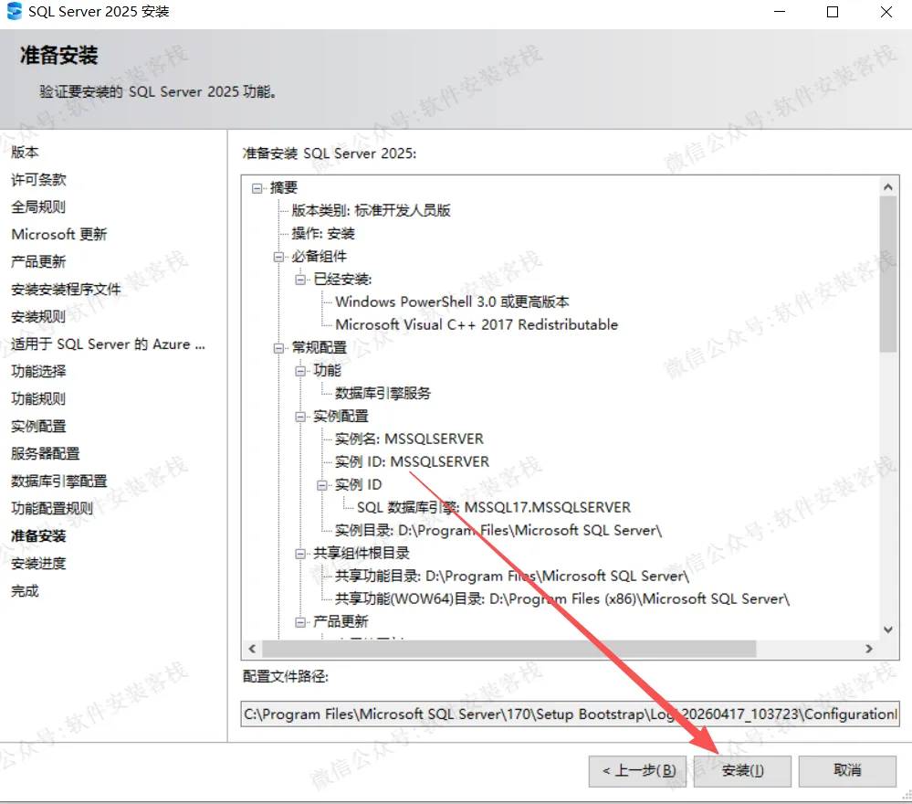This screenshot has width=912, height=804.
Task: Select the 功能选择 sidebar step
Action: click(38, 371)
